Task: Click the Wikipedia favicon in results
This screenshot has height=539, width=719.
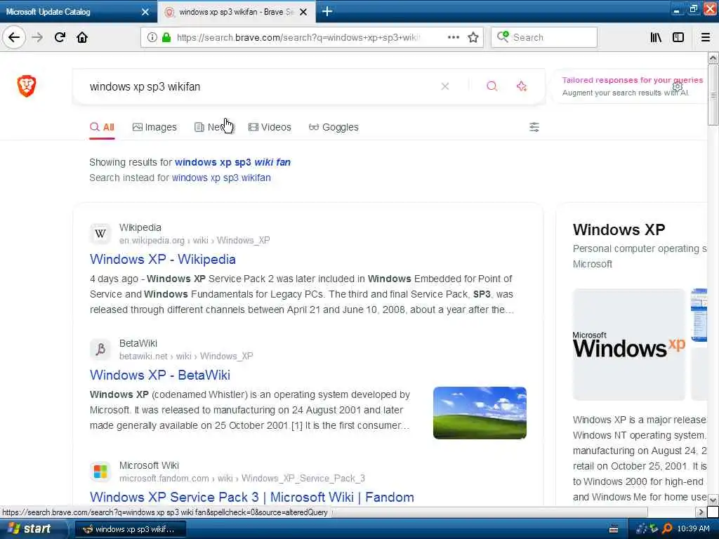Action: click(100, 234)
